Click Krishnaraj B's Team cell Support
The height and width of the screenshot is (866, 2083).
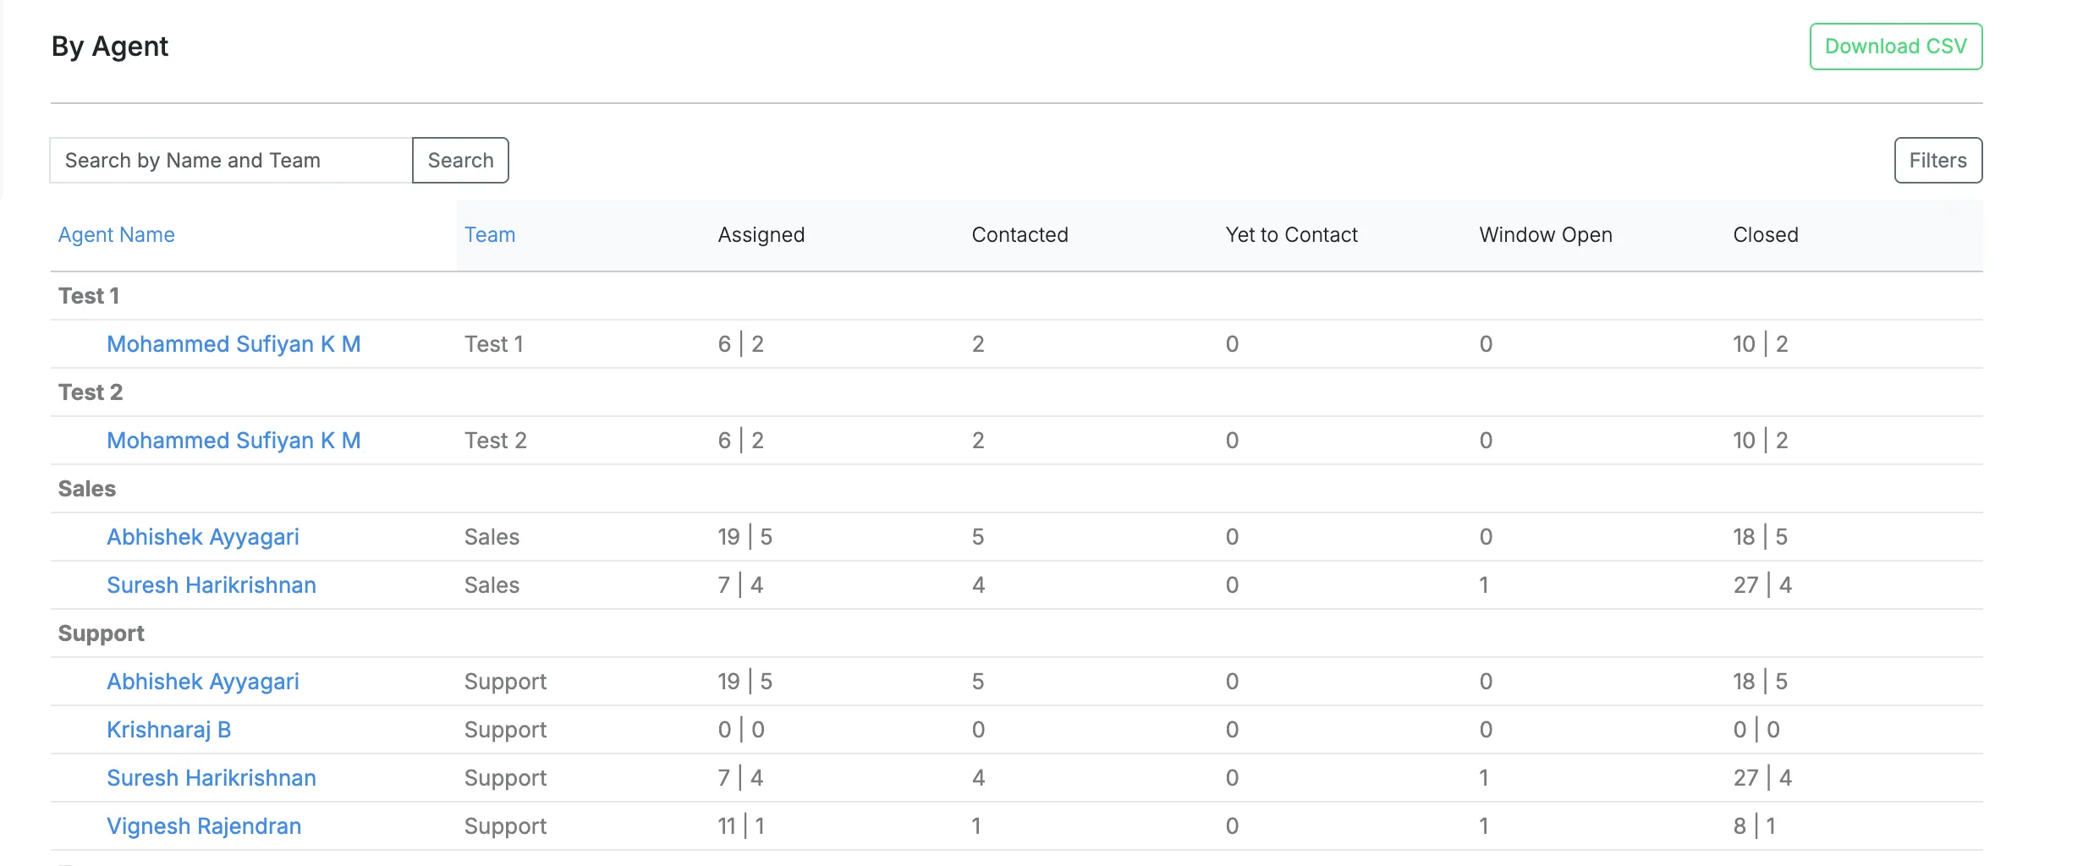pyautogui.click(x=505, y=729)
